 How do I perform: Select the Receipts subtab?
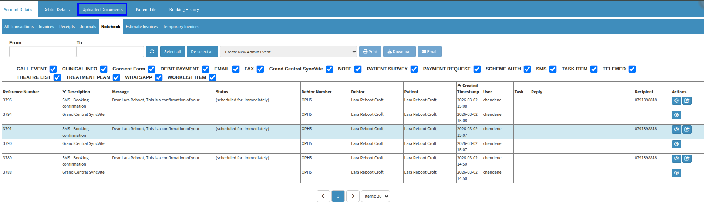tap(67, 27)
